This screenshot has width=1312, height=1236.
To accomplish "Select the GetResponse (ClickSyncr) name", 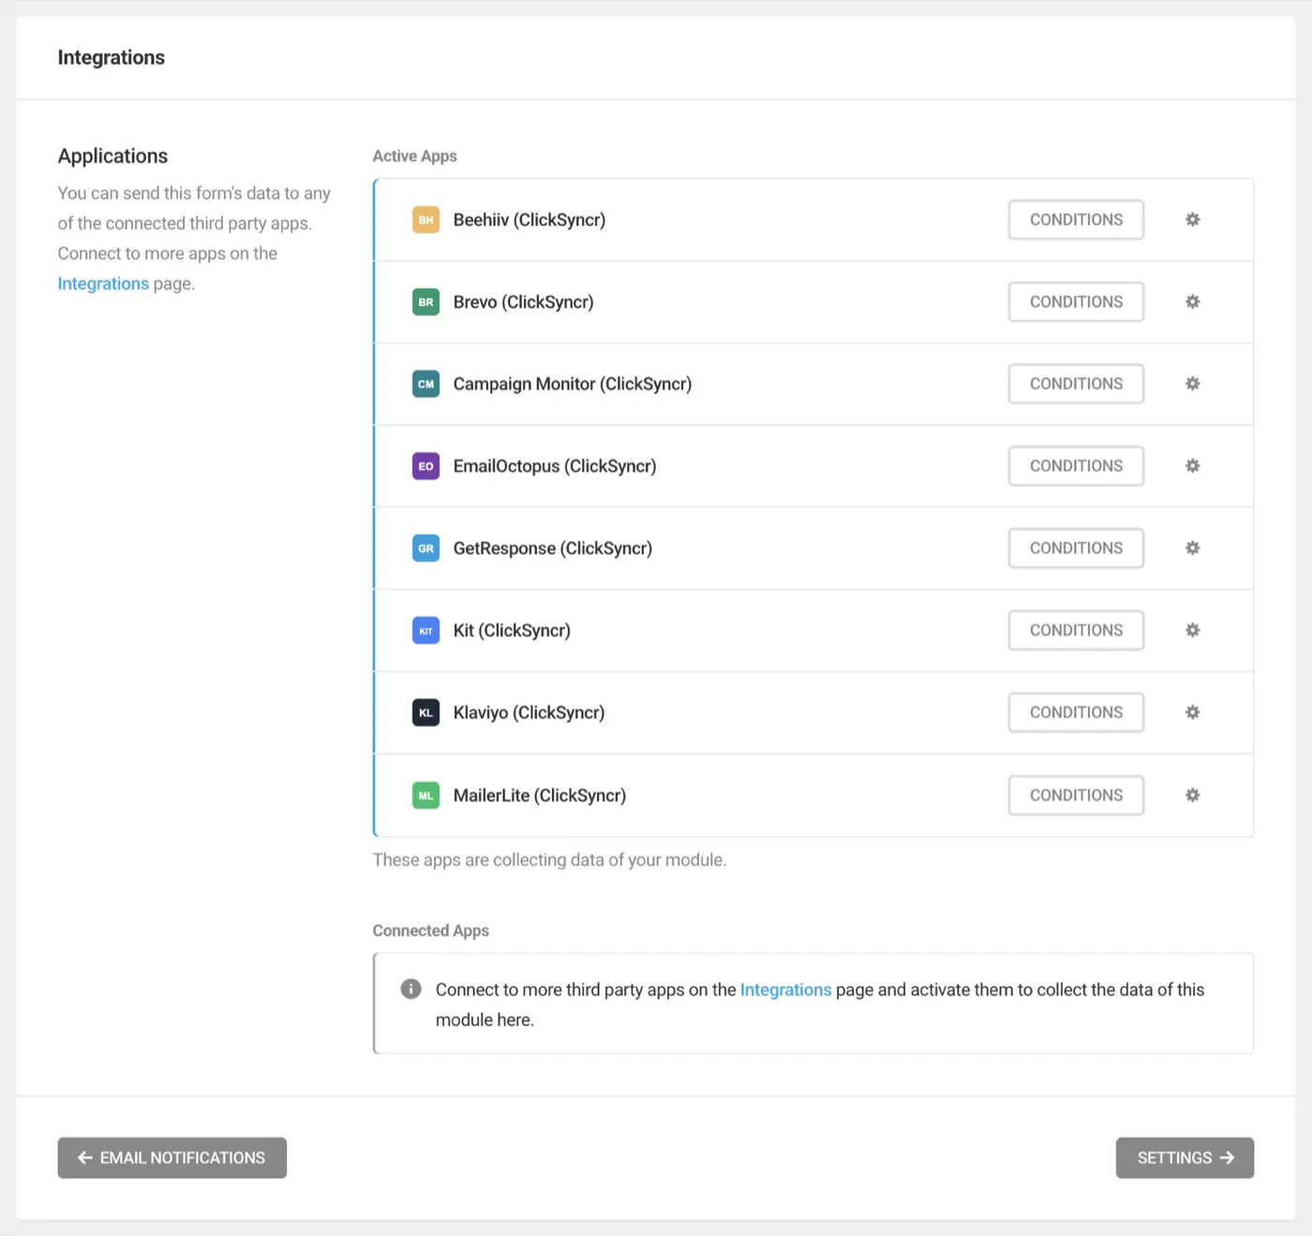I will point(553,548).
